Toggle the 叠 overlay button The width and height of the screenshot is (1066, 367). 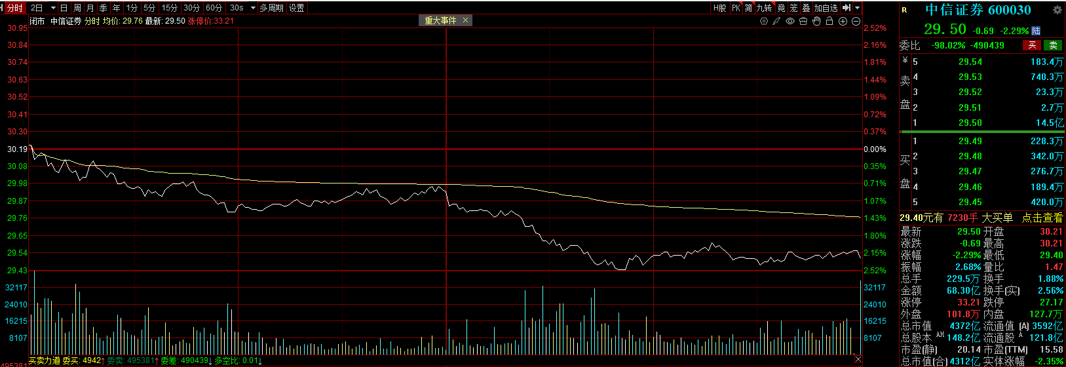point(807,8)
